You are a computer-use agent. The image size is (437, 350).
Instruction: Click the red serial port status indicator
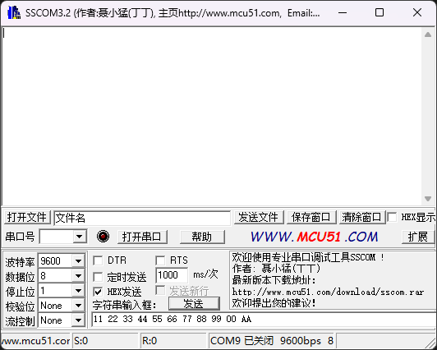[103, 237]
